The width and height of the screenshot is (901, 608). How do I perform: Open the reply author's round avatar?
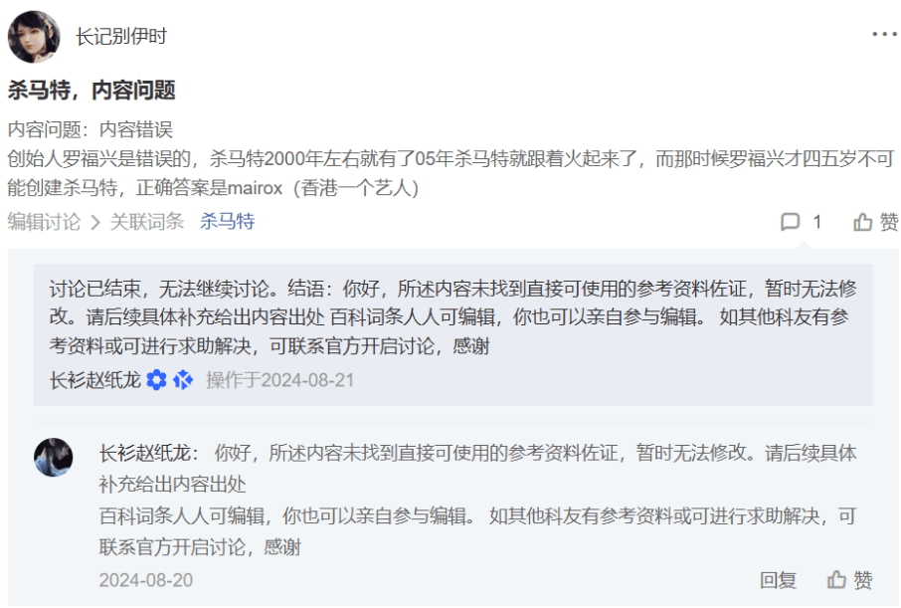click(x=54, y=458)
